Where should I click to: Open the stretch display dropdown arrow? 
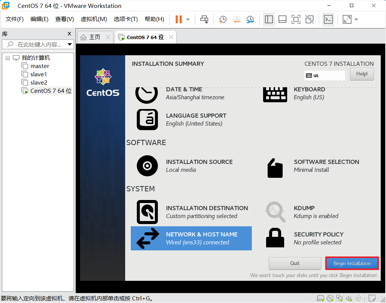click(356, 20)
